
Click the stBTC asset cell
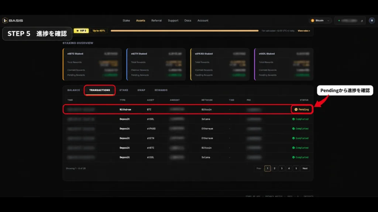(151, 148)
